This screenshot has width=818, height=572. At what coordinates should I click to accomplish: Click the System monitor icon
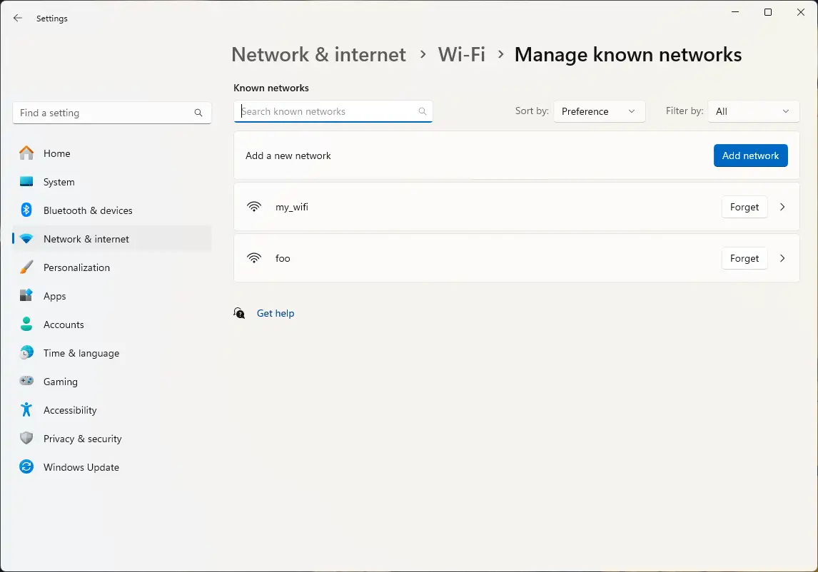coord(26,181)
